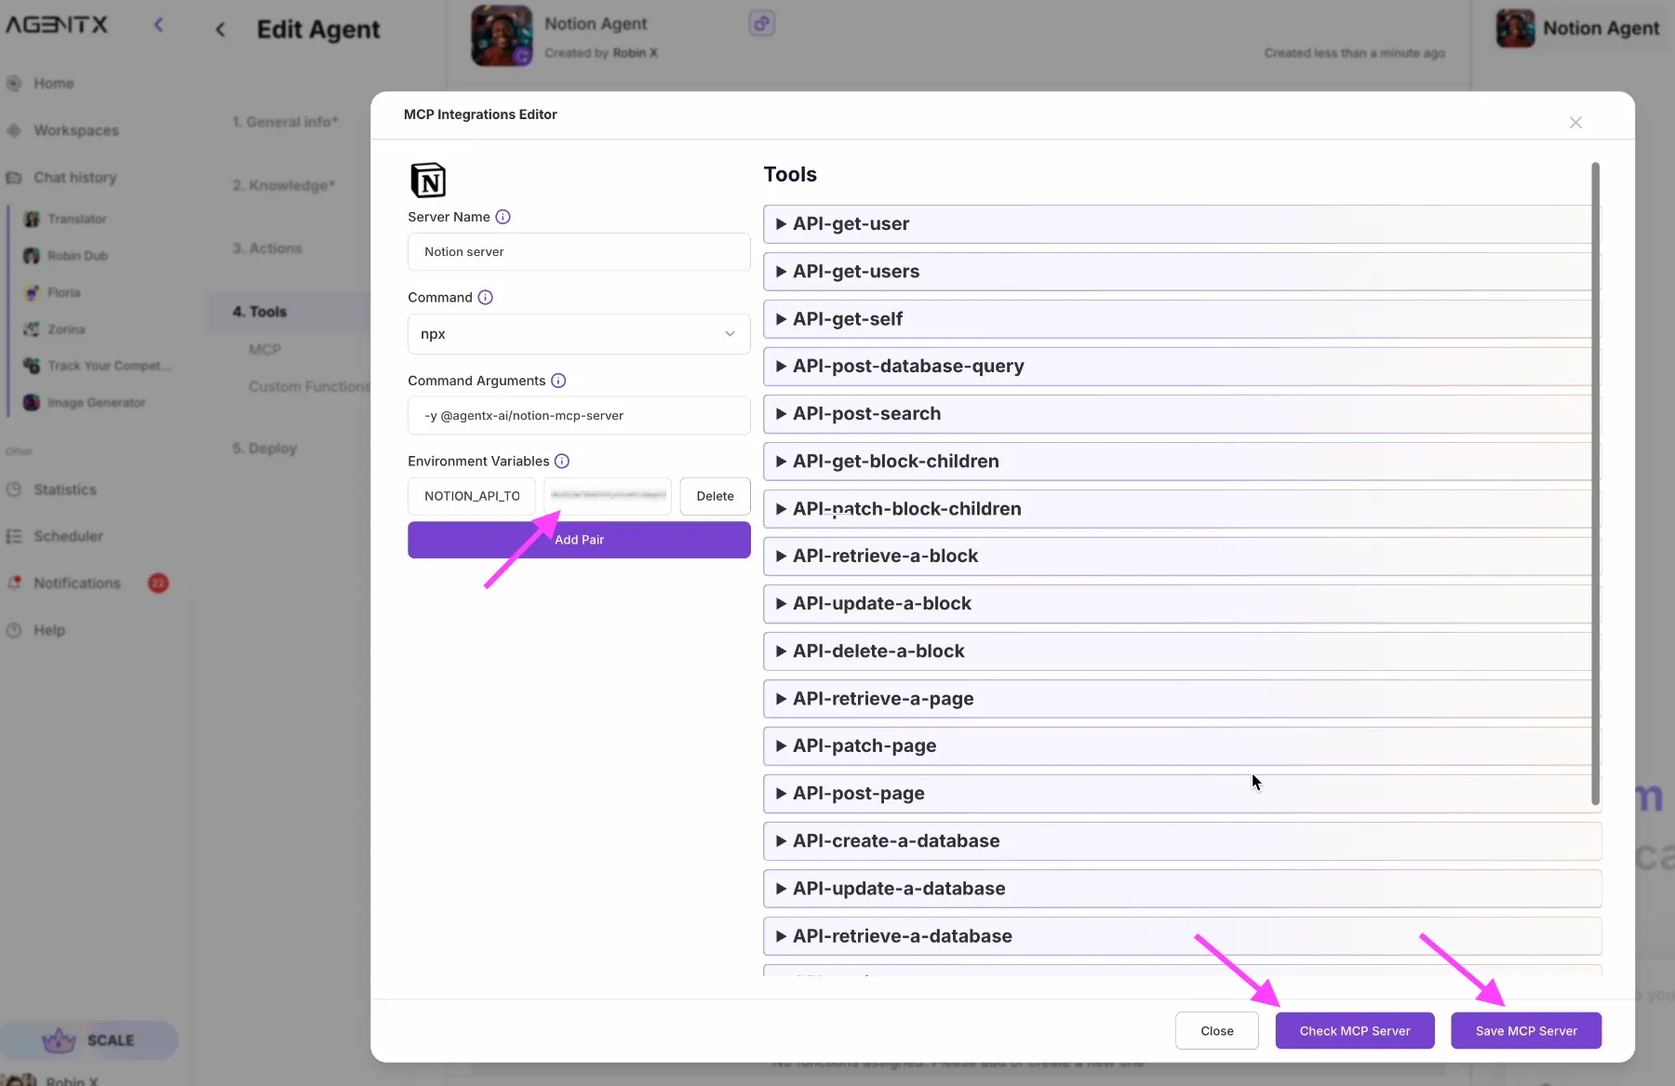Expand the API-retrieve-a-block tool
This screenshot has height=1086, width=1675.
1182,556
